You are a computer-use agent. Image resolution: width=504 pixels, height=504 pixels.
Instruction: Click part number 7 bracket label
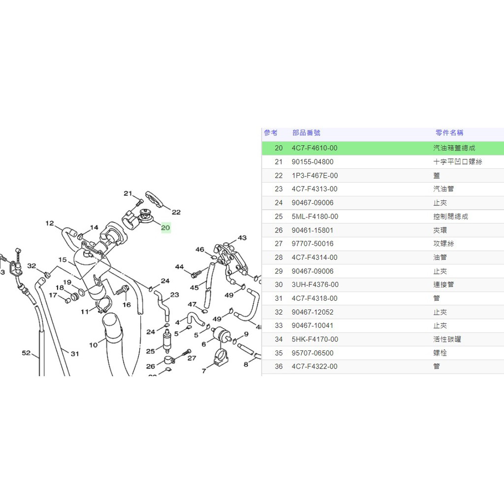pos(204,371)
